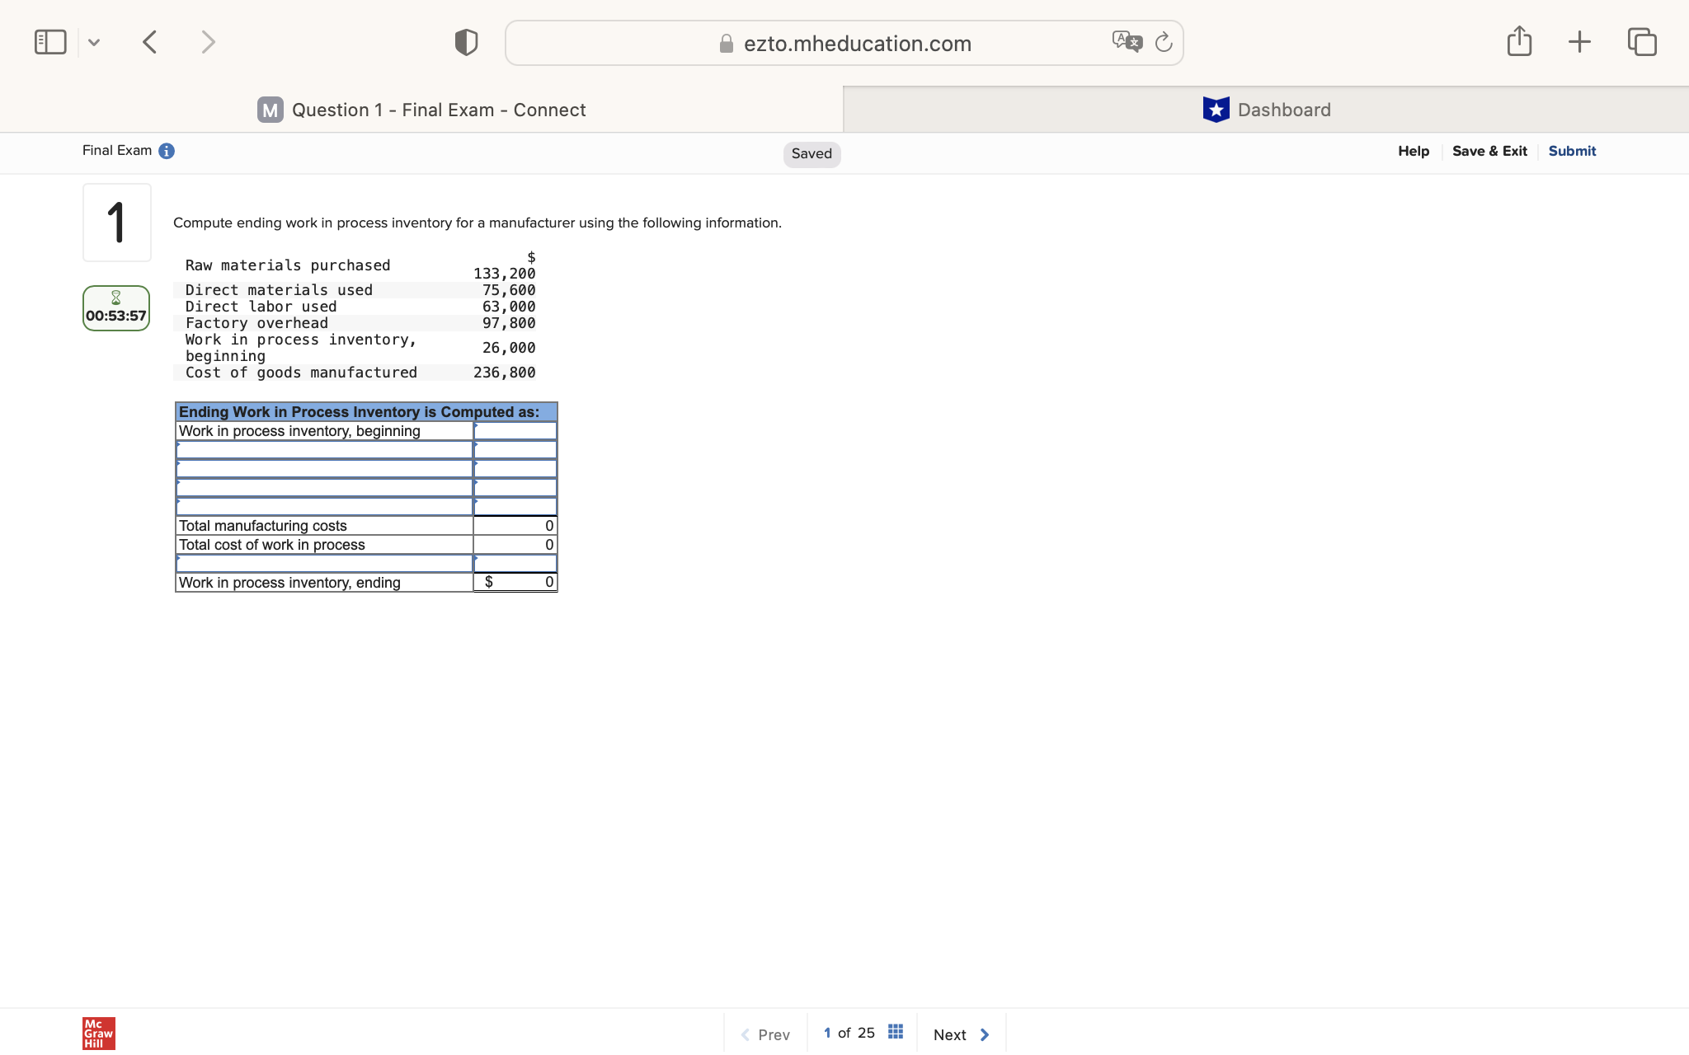Click the forward navigation arrow
Screen dimensions: 1689x1055
tap(208, 41)
